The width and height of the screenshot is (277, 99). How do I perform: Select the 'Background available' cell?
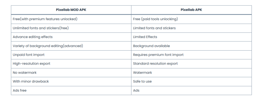[x=191, y=46]
